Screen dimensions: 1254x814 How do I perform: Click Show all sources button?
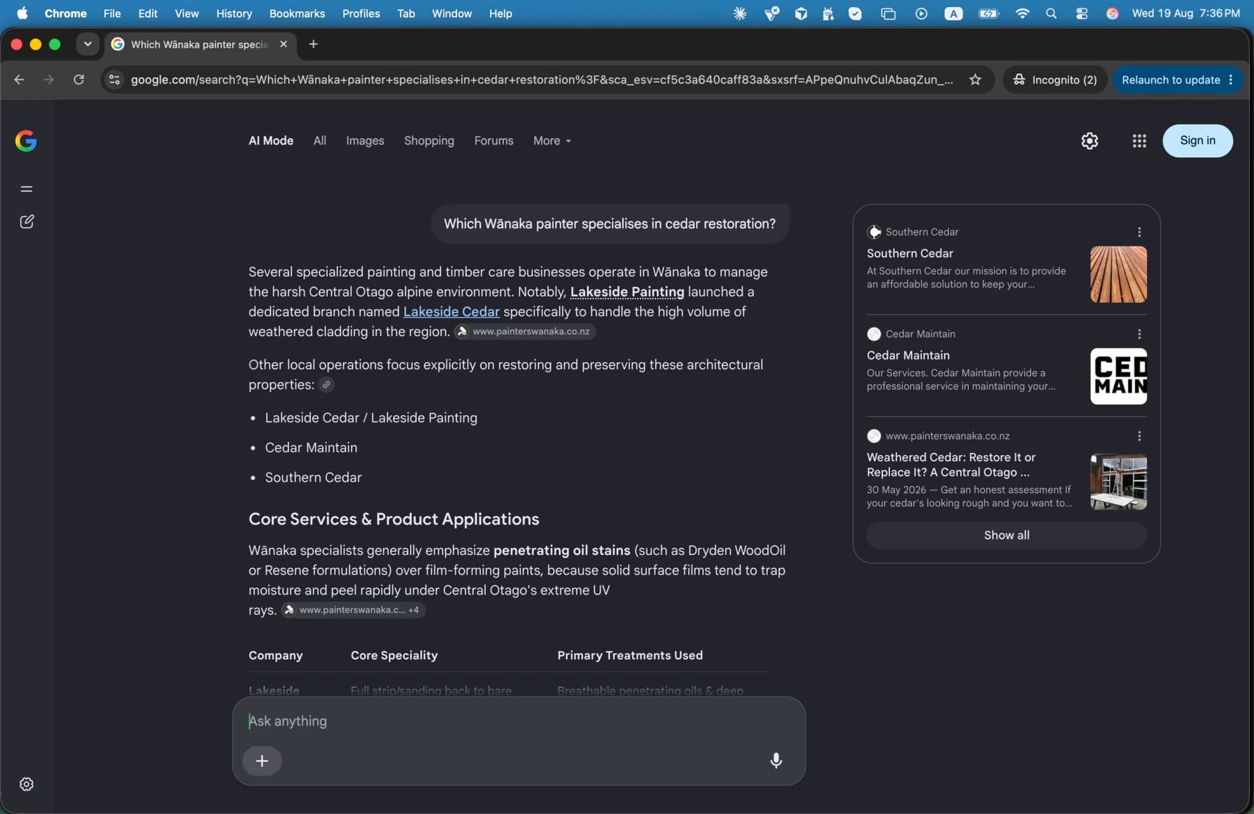coord(1006,535)
